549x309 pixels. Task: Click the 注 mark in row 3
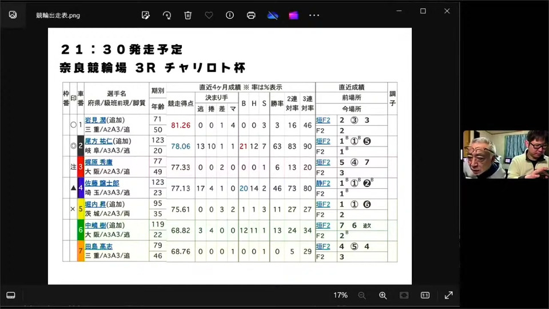73,167
